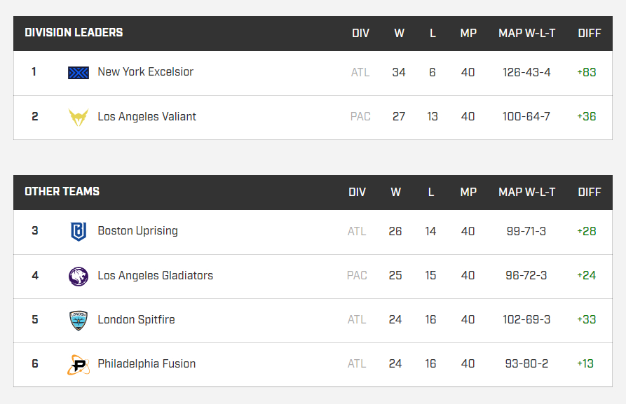Click MAP W-L-T header in Other Teams
The image size is (626, 404).
click(x=526, y=192)
